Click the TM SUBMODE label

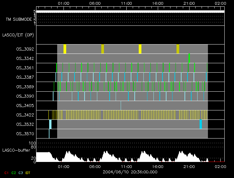click(x=19, y=19)
